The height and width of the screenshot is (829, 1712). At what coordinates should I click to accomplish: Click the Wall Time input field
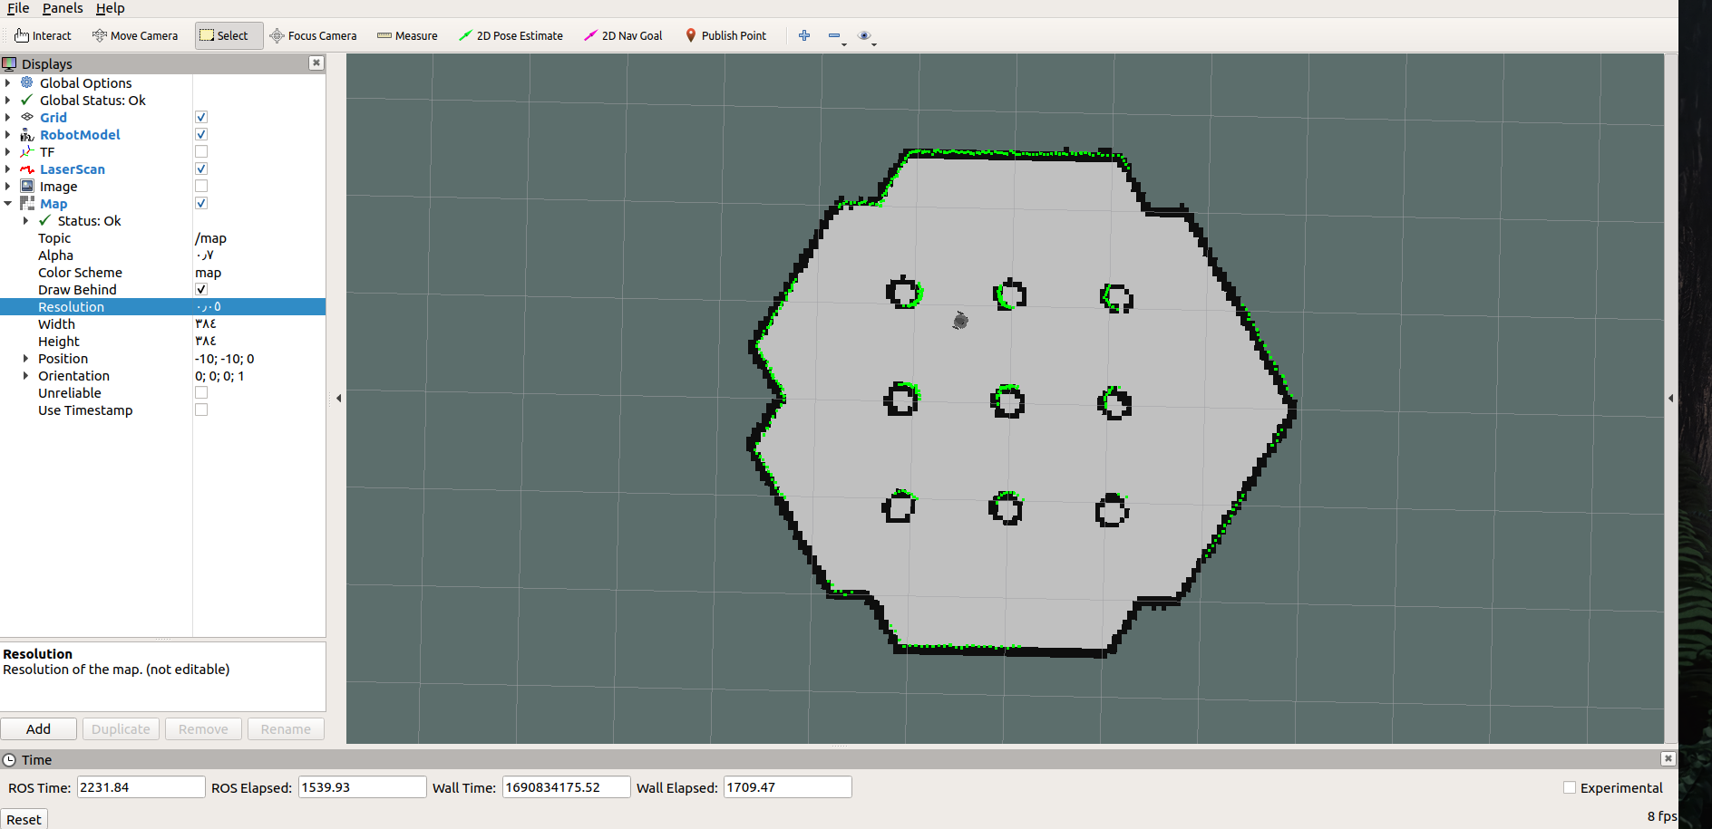[x=565, y=786]
